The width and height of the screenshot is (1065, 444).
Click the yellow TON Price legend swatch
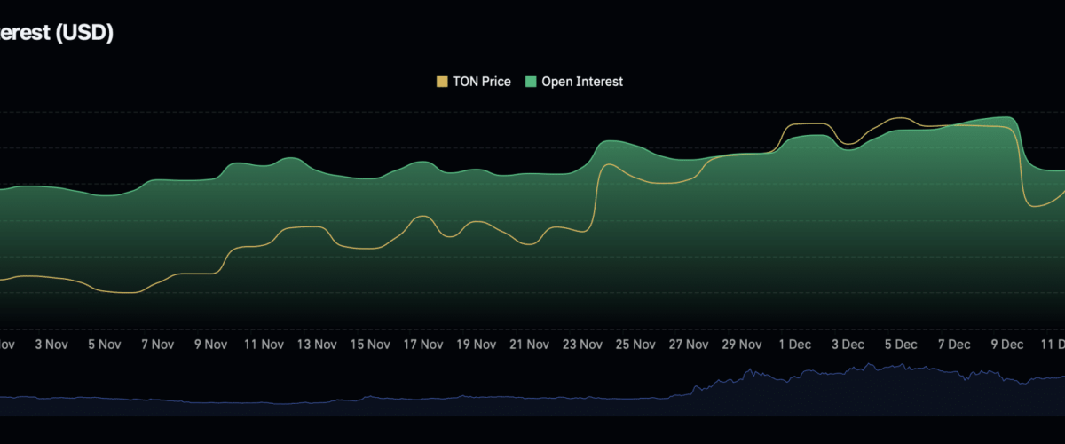click(x=442, y=82)
